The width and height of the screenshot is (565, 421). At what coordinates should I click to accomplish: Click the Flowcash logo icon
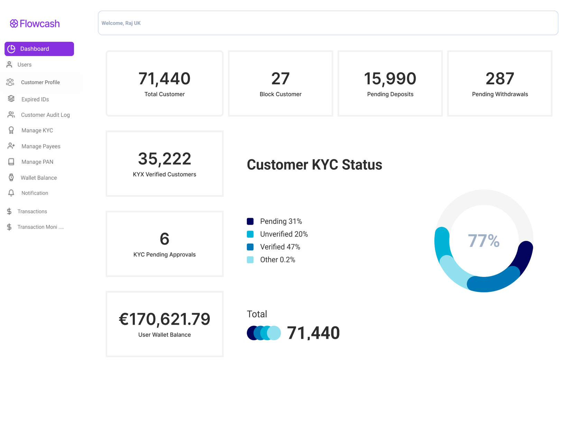(x=14, y=24)
